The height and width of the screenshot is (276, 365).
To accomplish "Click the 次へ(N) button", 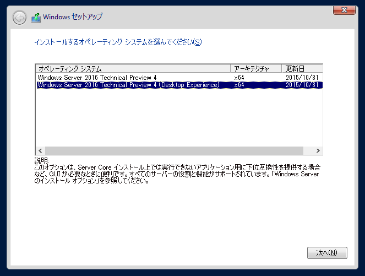I will tap(327, 253).
